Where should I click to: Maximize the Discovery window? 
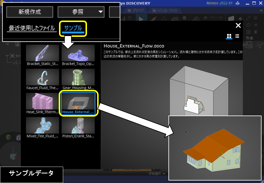click(x=254, y=3)
